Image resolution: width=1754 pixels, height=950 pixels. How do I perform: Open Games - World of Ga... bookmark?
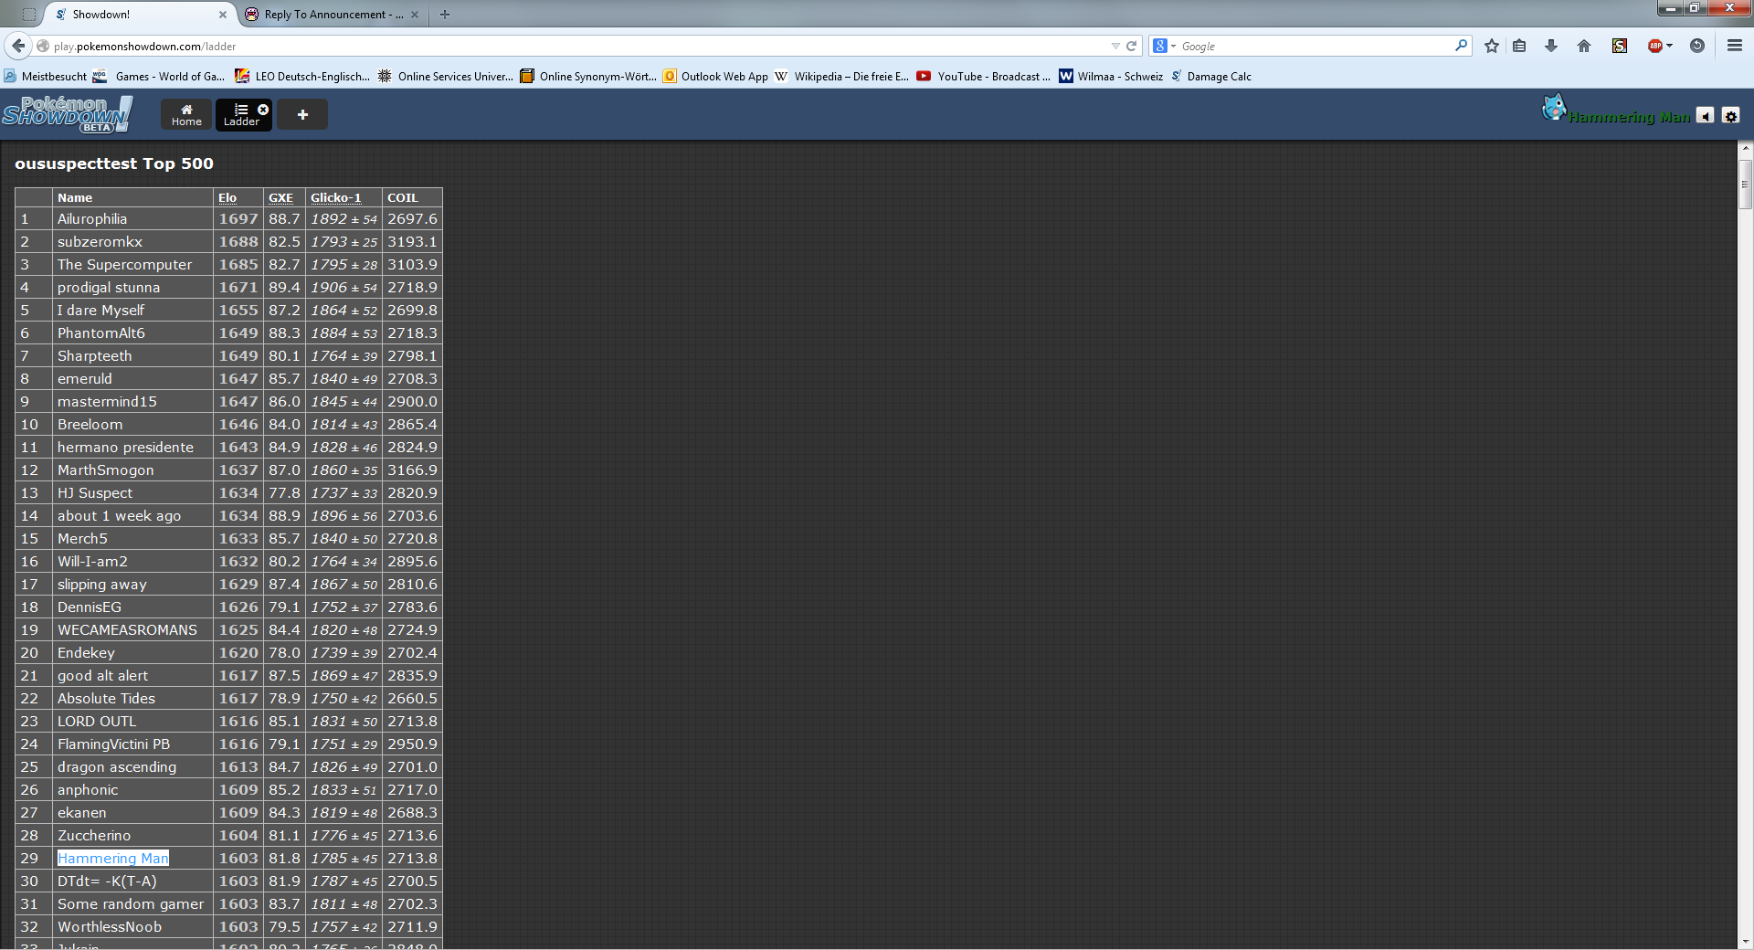tap(159, 77)
